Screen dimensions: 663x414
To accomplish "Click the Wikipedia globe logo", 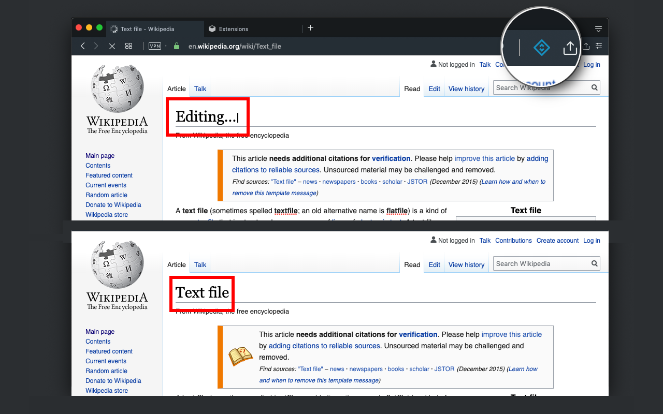I will pyautogui.click(x=117, y=88).
